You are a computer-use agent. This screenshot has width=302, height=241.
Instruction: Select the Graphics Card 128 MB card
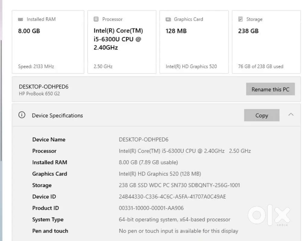194,42
